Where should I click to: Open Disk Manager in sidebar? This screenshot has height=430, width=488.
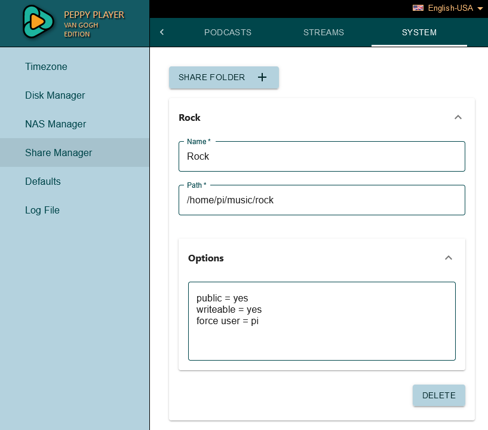pyautogui.click(x=75, y=95)
